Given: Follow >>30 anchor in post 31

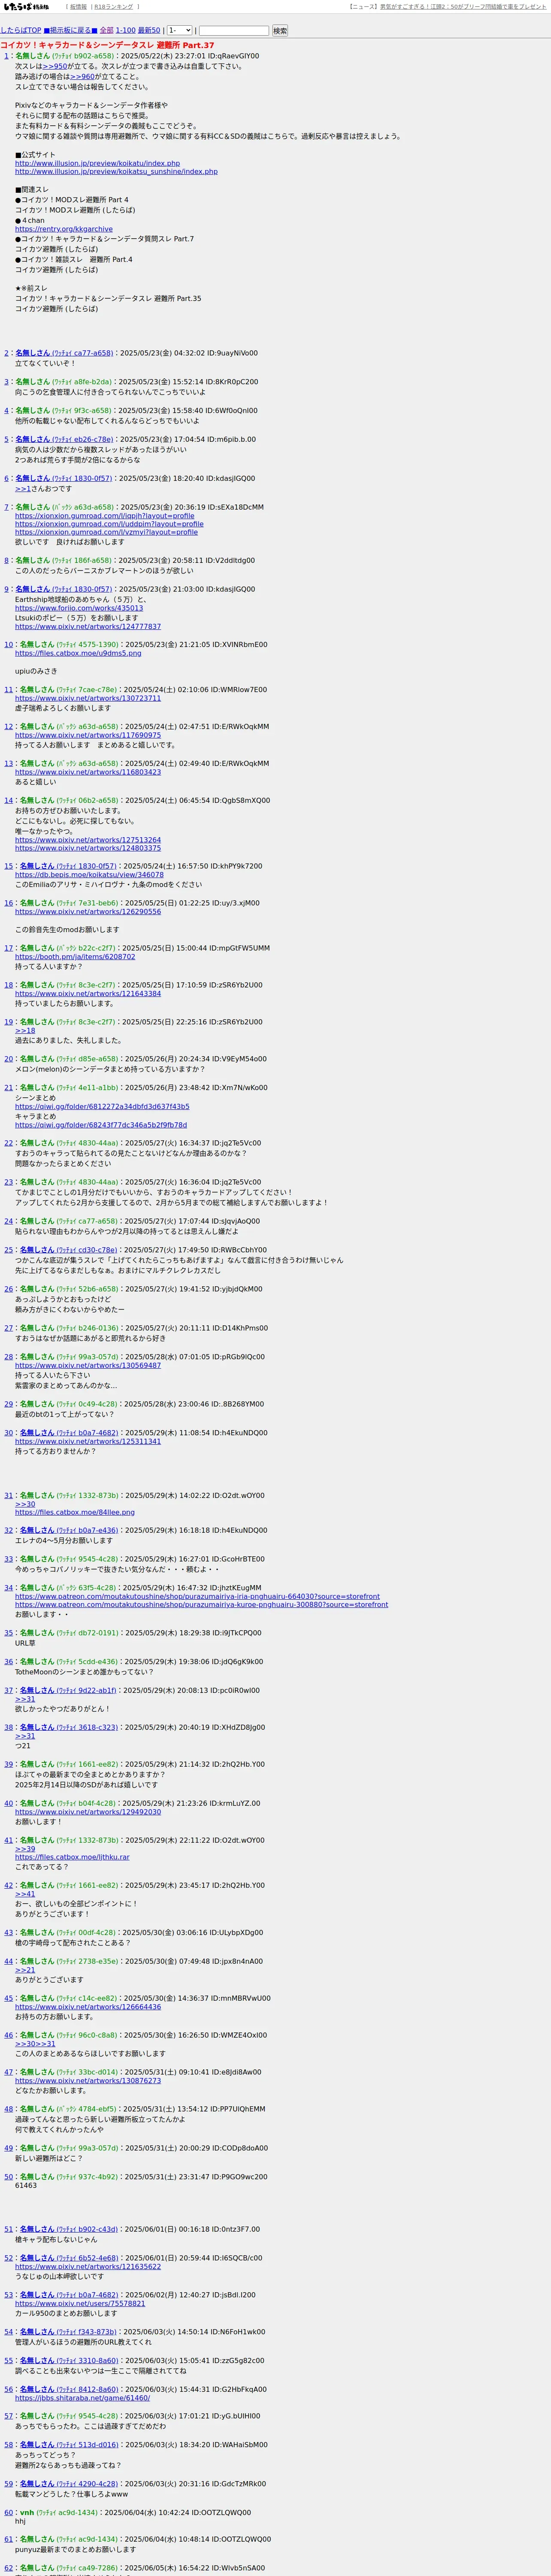Looking at the screenshot, I should [25, 1505].
